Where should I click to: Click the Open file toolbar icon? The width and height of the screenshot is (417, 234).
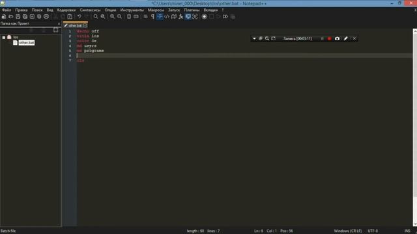click(11, 17)
